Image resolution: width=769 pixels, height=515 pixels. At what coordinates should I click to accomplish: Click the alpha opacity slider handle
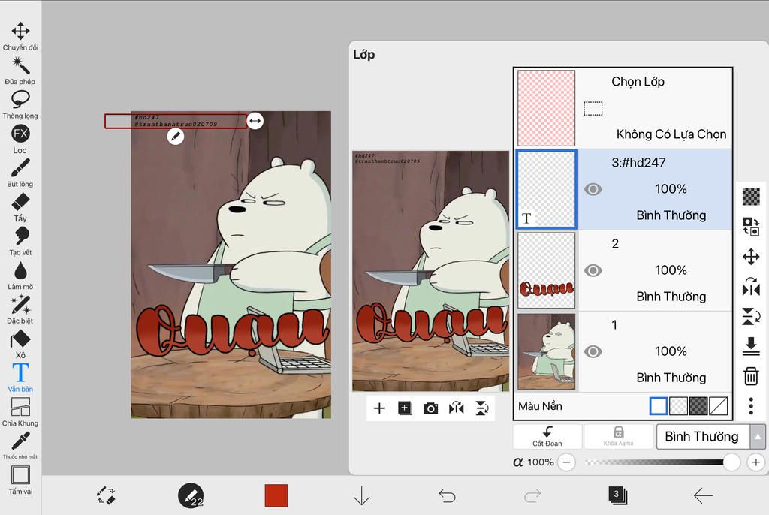tap(731, 462)
